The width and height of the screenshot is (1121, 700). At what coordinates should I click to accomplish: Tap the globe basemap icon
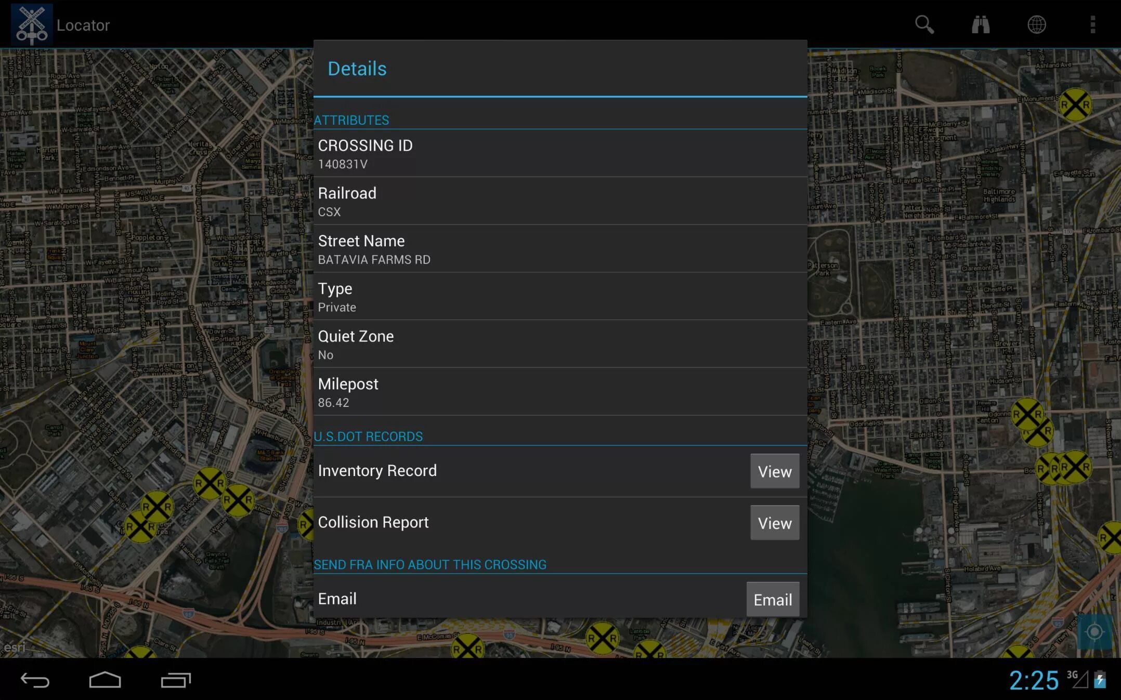(1036, 24)
